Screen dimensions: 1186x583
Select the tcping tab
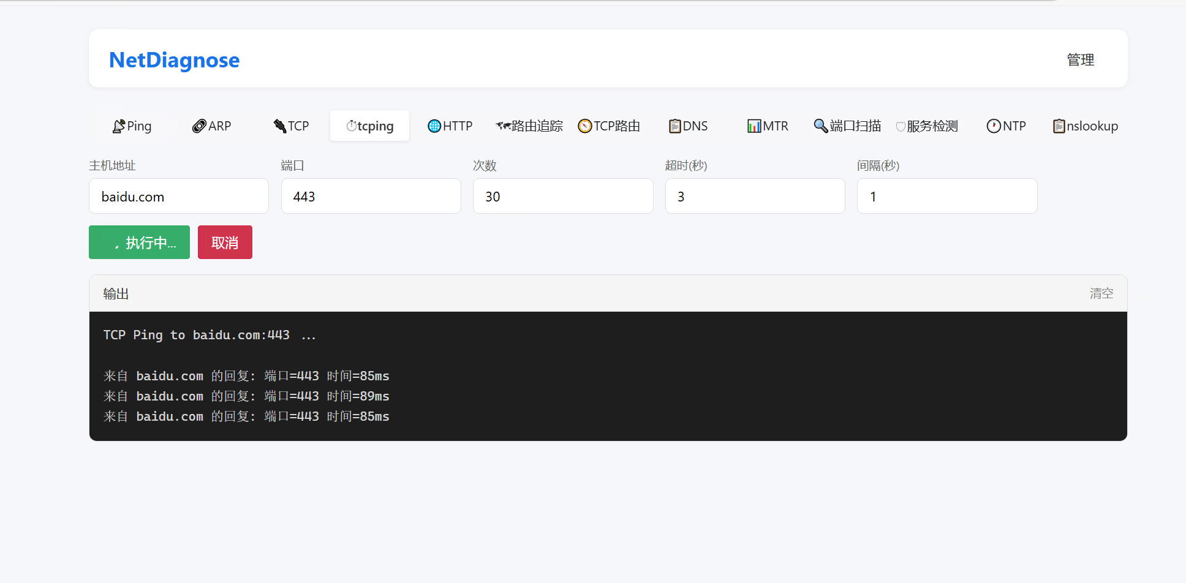(369, 126)
